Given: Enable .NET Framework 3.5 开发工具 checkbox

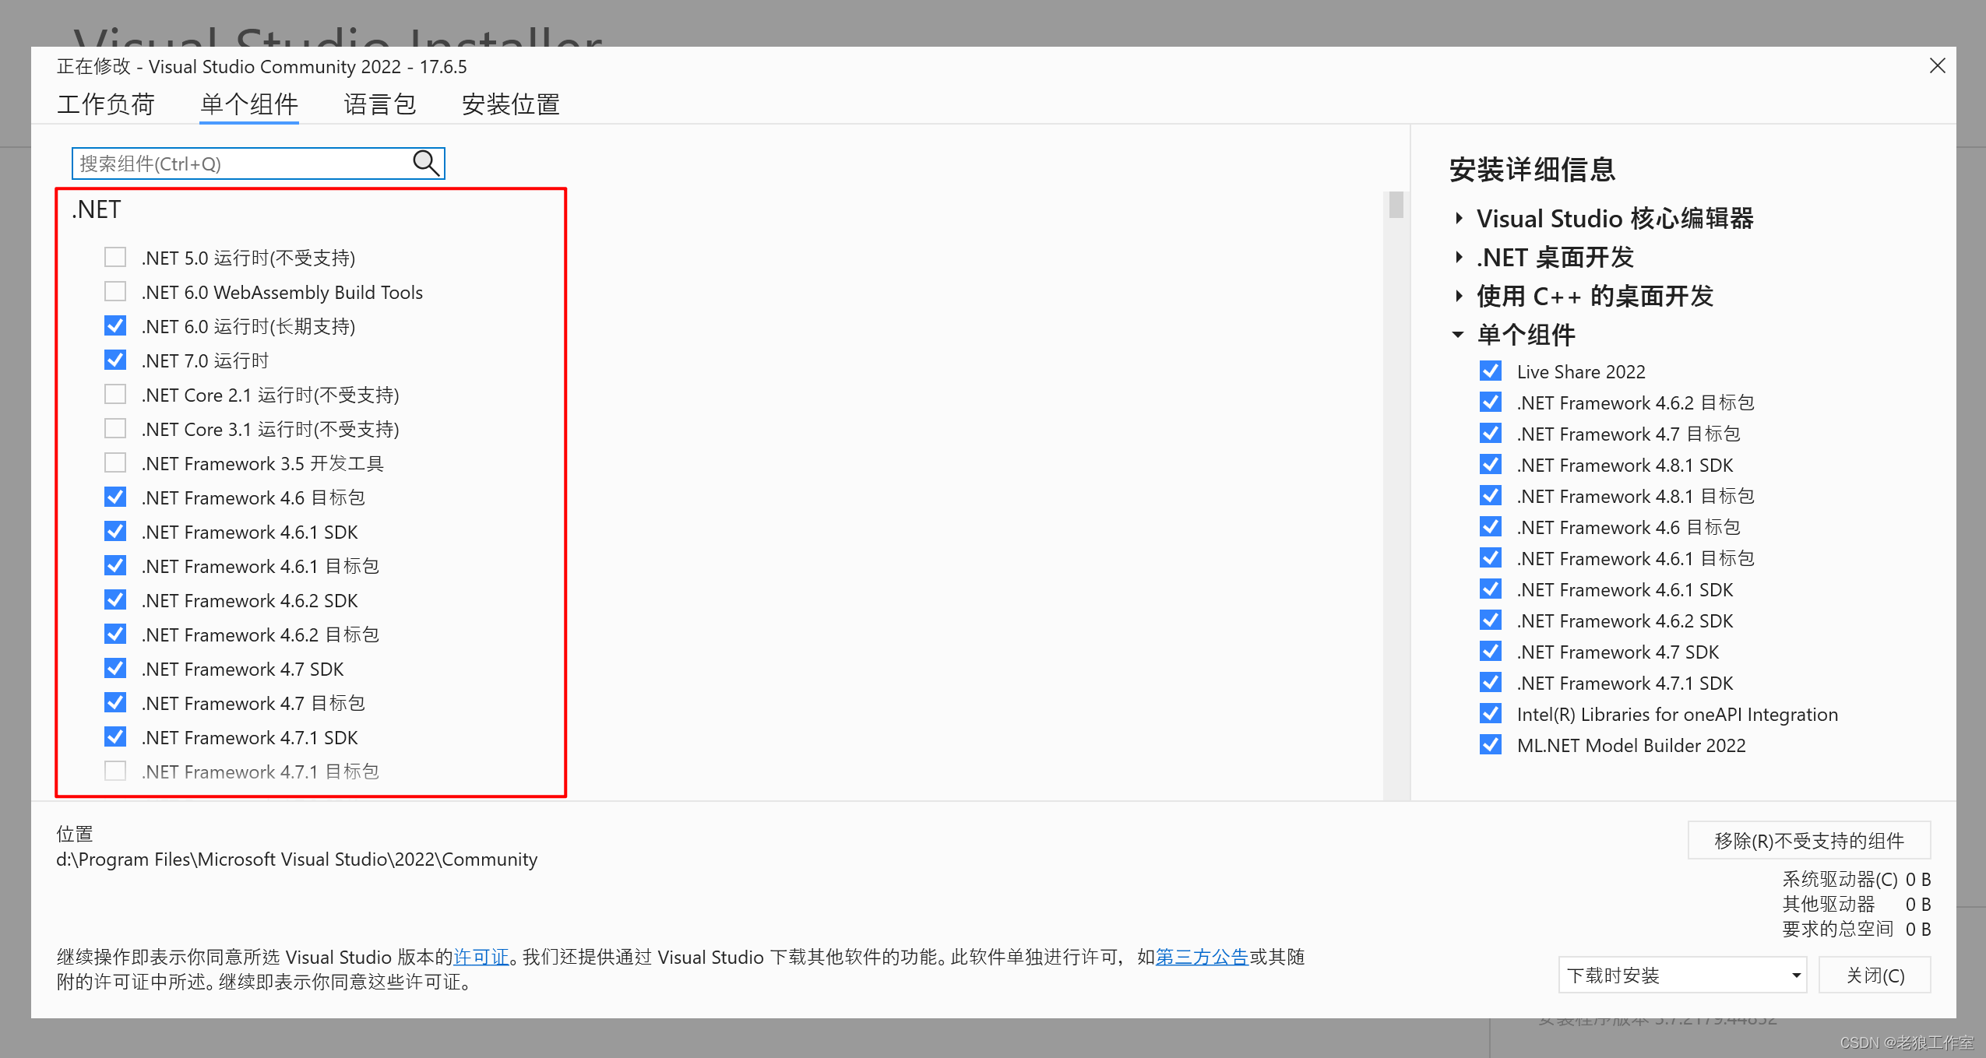Looking at the screenshot, I should click(x=115, y=462).
